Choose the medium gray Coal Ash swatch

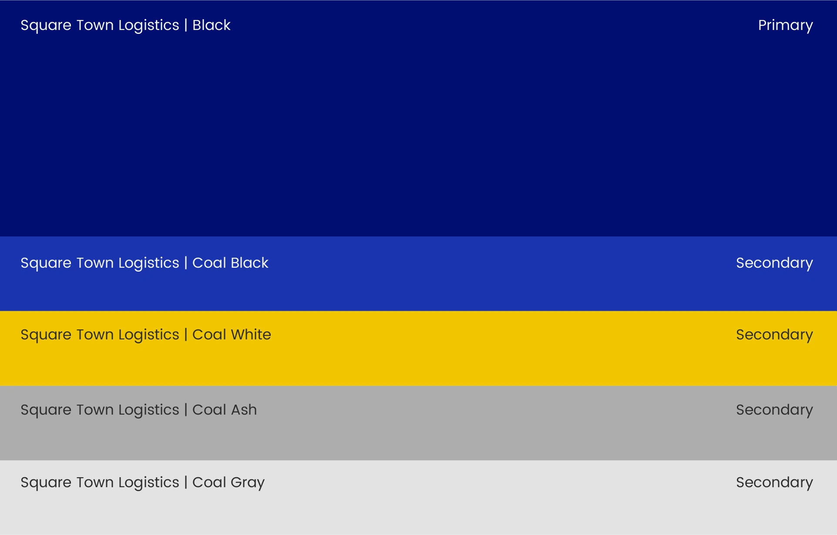[x=418, y=435]
